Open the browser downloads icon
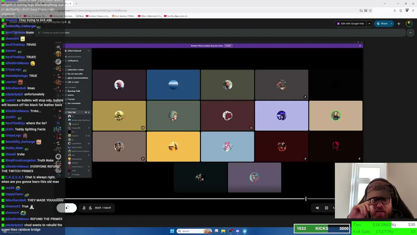417x235 pixels. click(395, 10)
